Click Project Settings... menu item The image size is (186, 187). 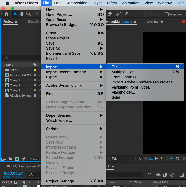pyautogui.click(x=73, y=181)
